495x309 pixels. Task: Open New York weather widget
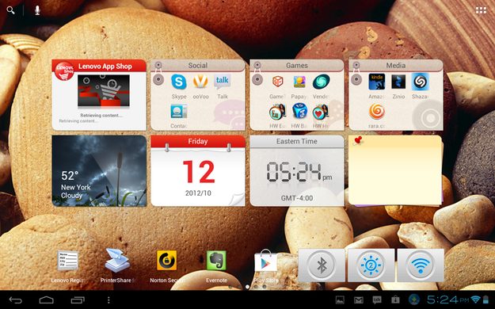(99, 170)
